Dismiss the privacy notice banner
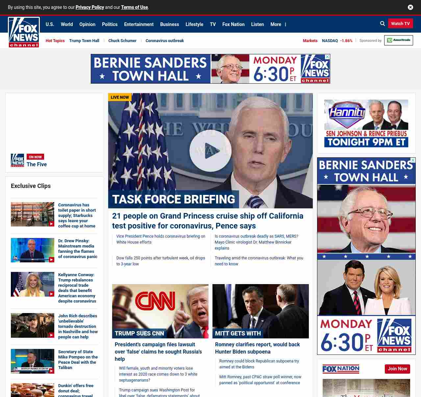 click(410, 7)
